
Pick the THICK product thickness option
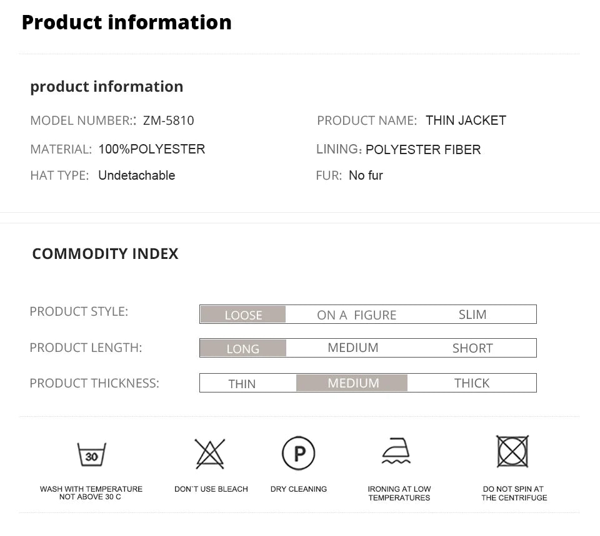[x=472, y=383]
